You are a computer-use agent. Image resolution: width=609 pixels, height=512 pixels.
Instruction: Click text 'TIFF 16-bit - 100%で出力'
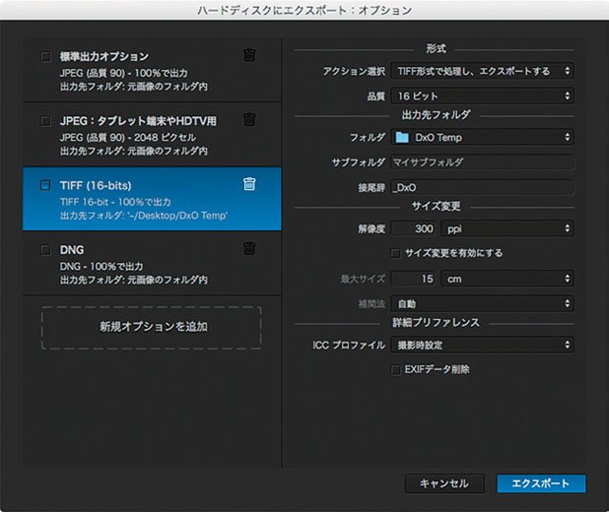115,202
